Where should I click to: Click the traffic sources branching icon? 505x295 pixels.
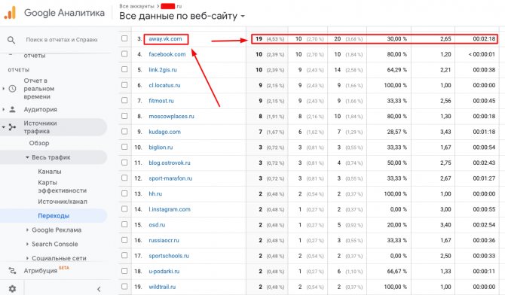pyautogui.click(x=12, y=127)
